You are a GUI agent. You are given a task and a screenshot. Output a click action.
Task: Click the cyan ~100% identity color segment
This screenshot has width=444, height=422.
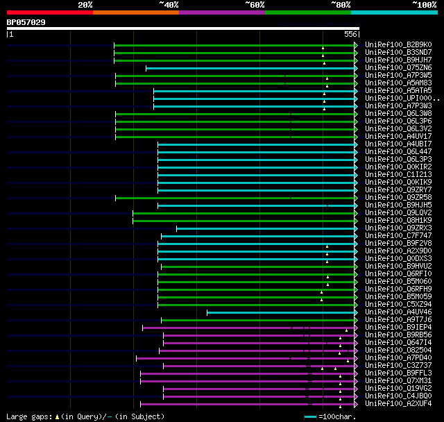point(395,12)
